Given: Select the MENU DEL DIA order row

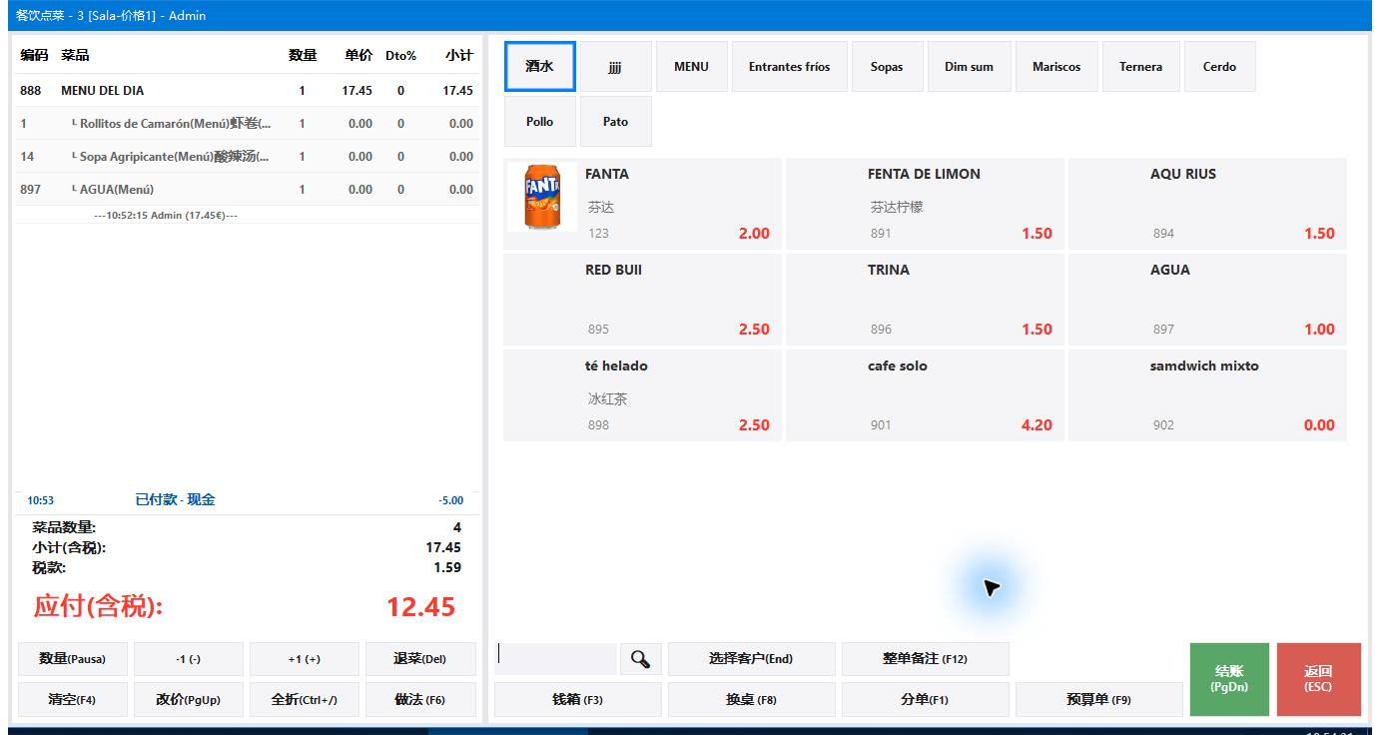Looking at the screenshot, I should click(247, 90).
